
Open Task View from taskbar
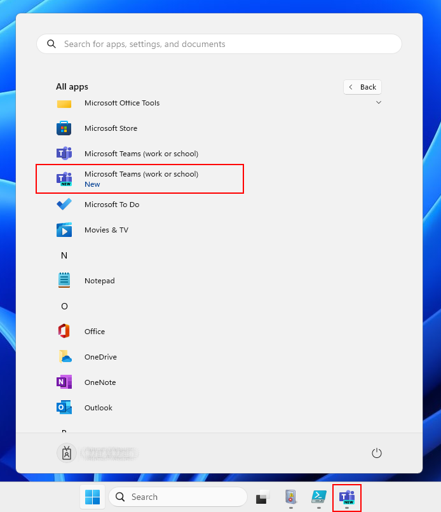coord(262,497)
